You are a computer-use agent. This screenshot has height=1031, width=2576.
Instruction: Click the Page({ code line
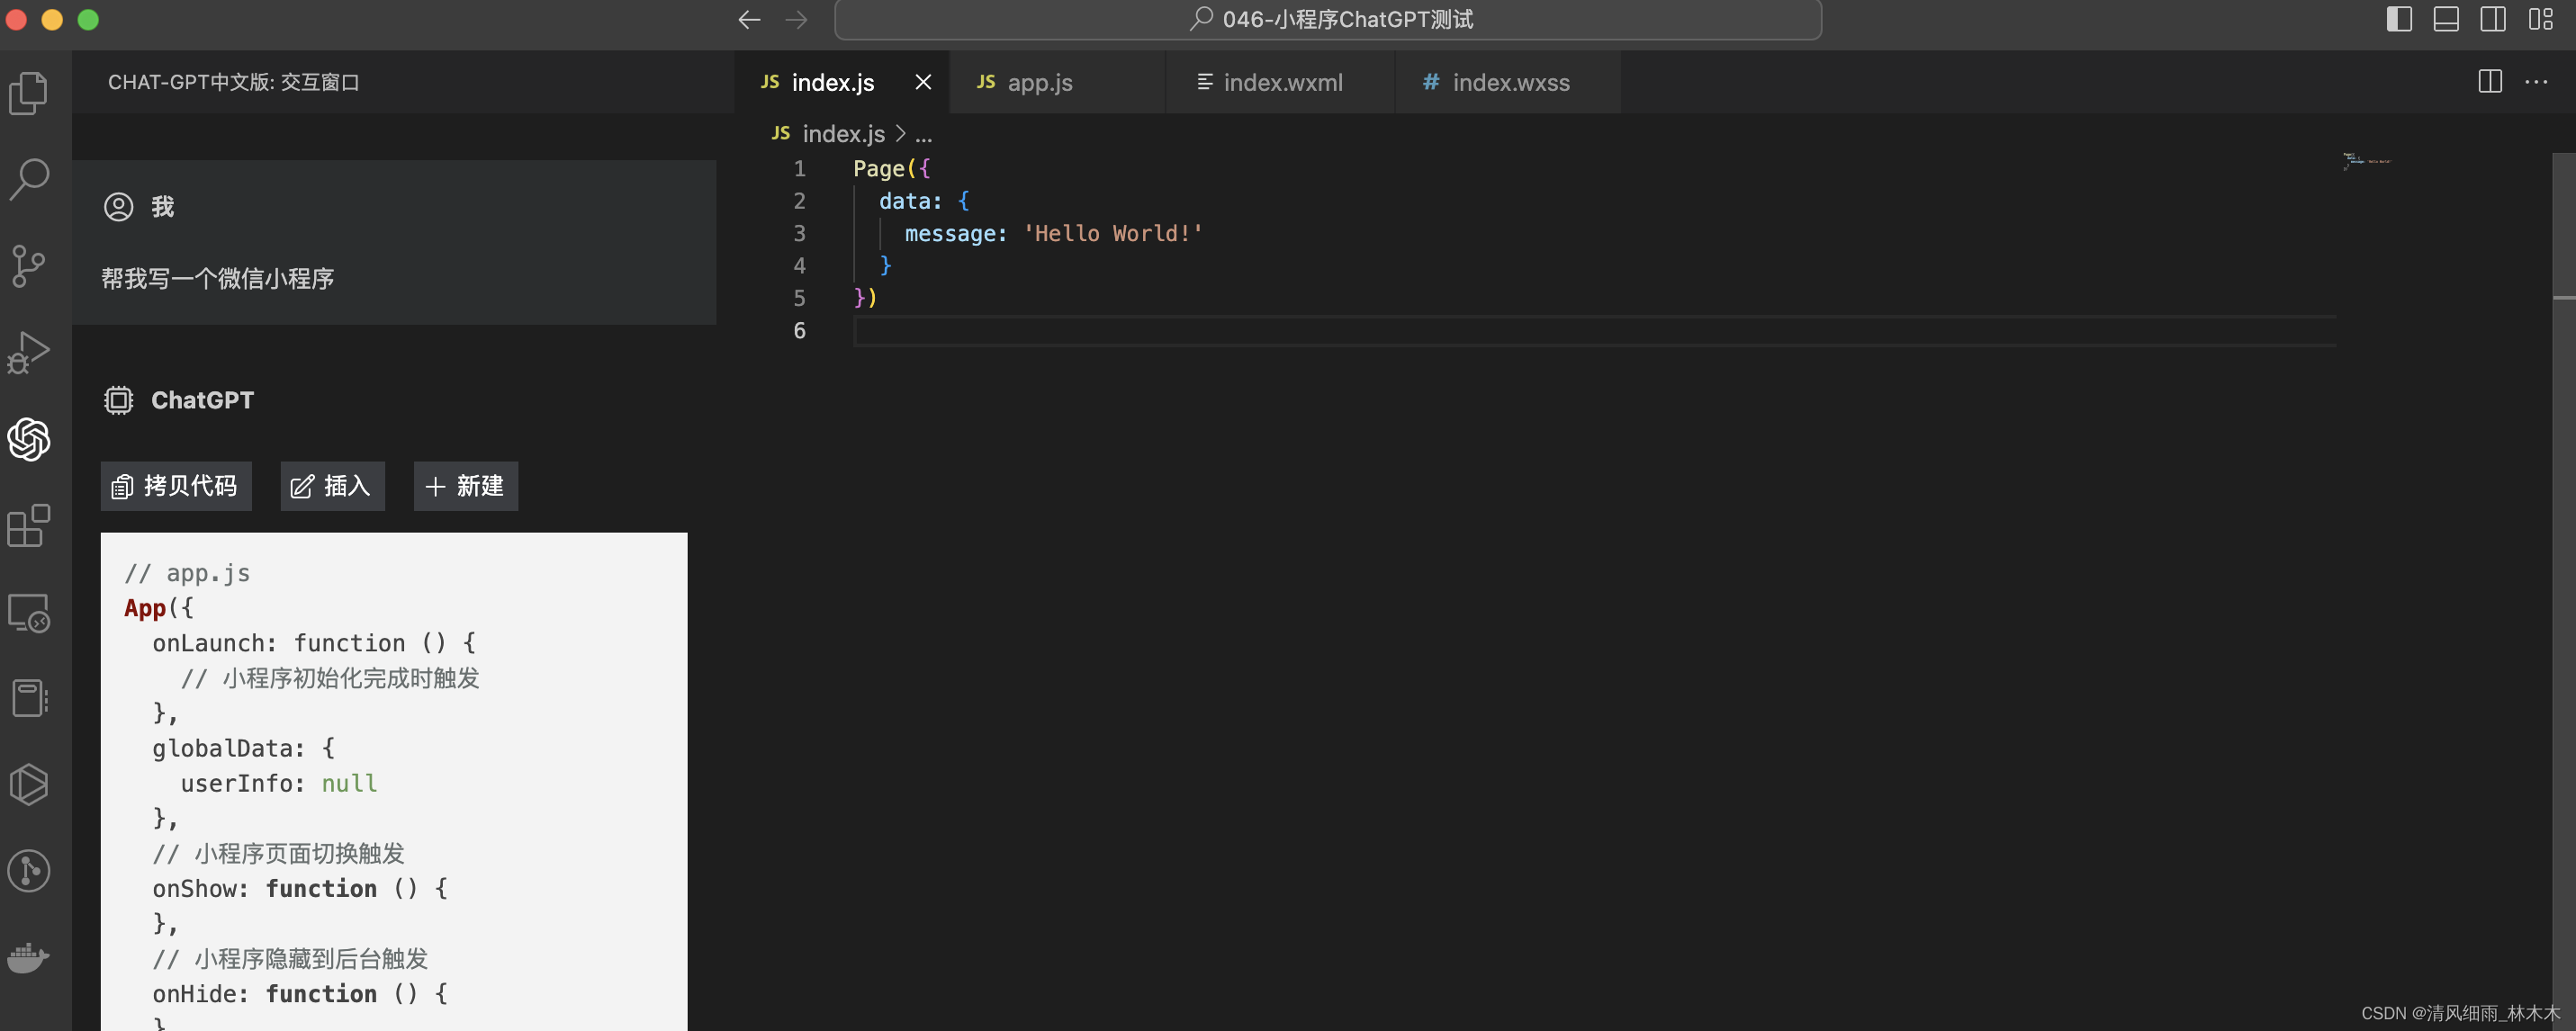[891, 169]
